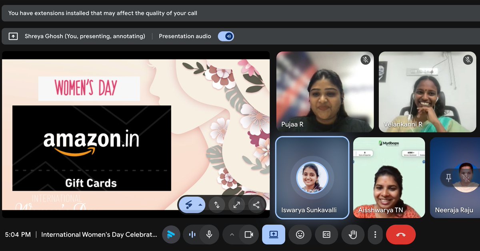Click the International Women's Day Celebration meeting title
480x251 pixels.
tap(99, 235)
